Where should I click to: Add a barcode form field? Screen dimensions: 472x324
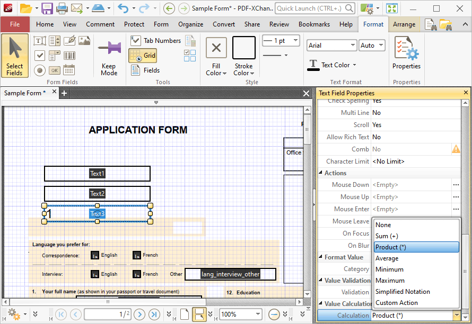coord(69,55)
